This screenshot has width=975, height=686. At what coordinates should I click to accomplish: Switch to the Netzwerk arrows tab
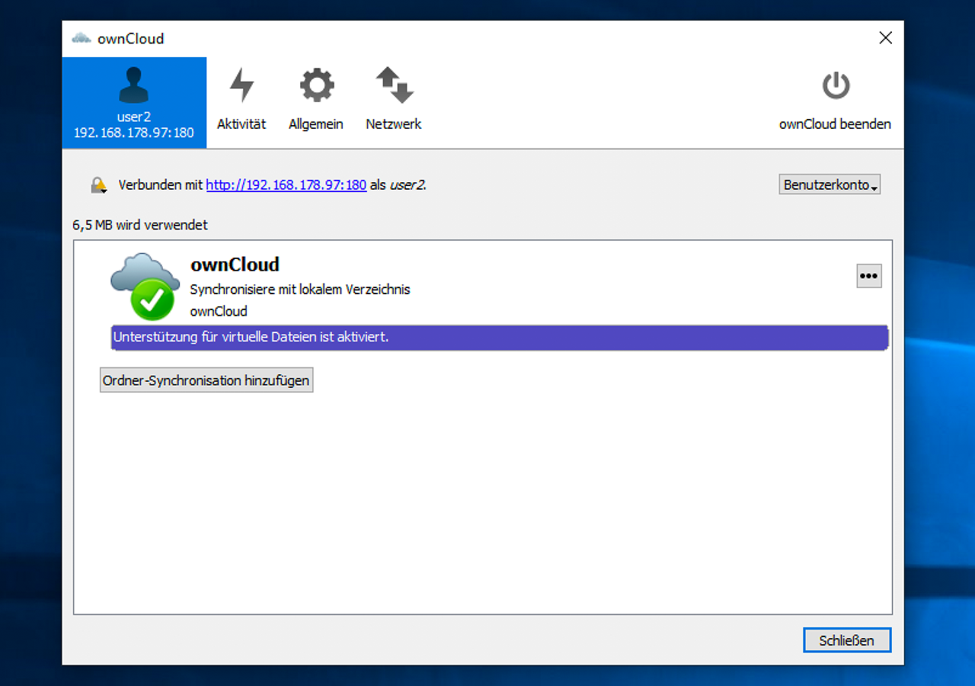(x=394, y=100)
